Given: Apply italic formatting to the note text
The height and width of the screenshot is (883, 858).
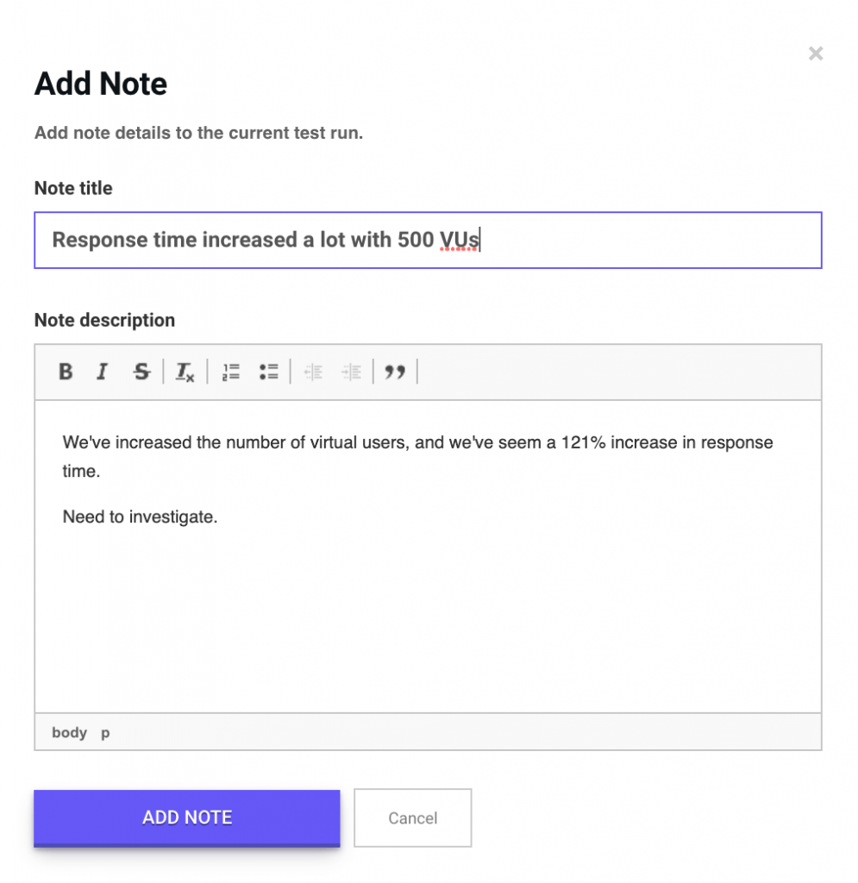Looking at the screenshot, I should (x=102, y=372).
